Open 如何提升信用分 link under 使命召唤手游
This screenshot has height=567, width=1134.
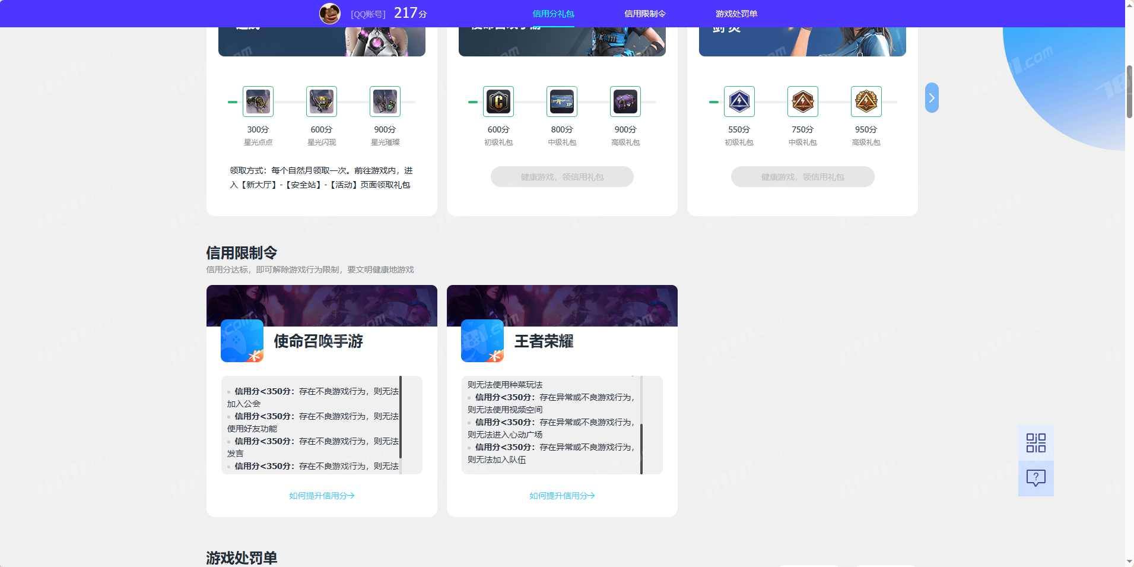coord(322,496)
